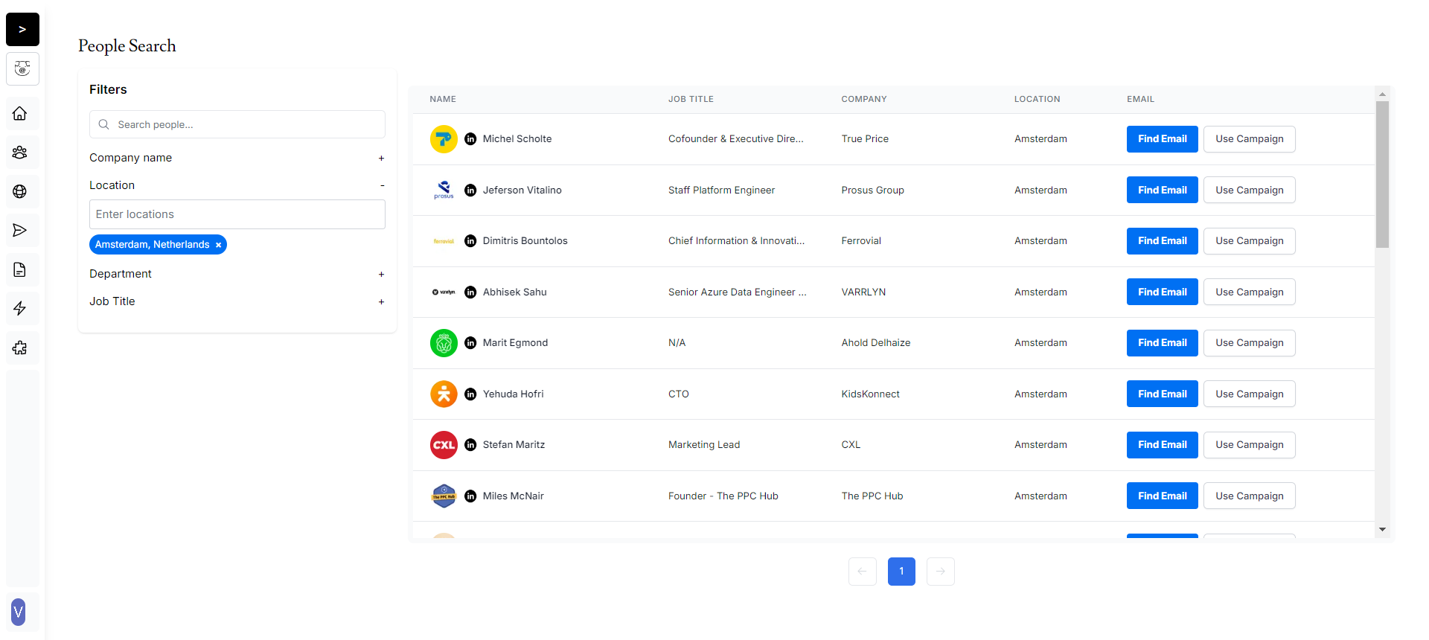
Task: Click the CXL red logo
Action: pos(444,445)
